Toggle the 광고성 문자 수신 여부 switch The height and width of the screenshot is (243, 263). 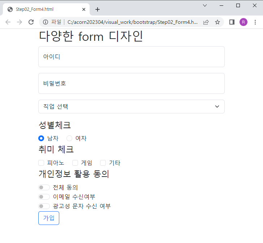pyautogui.click(x=44, y=206)
